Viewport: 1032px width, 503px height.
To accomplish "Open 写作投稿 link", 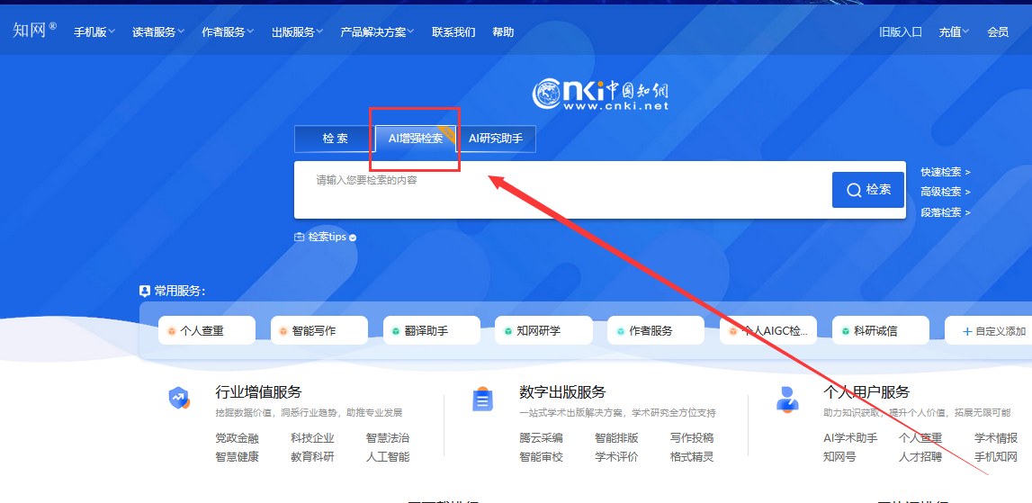I will tap(692, 438).
